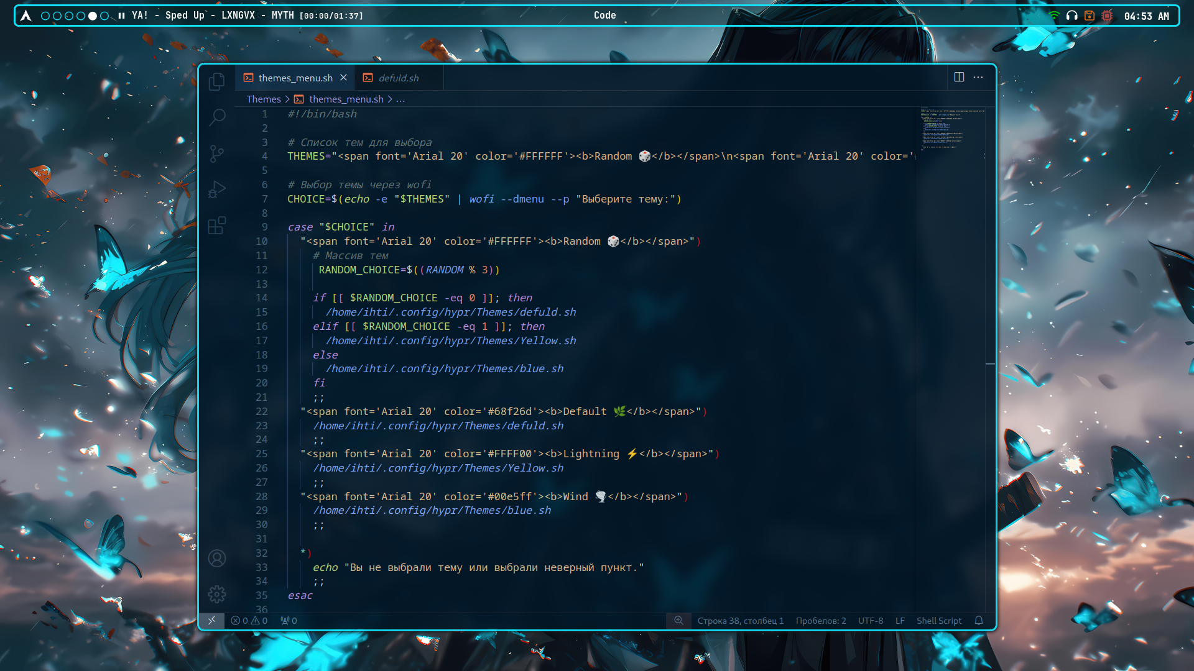Expand the breadcrumb ellipsis after themes_menu.sh
The image size is (1194, 671).
[x=400, y=99]
